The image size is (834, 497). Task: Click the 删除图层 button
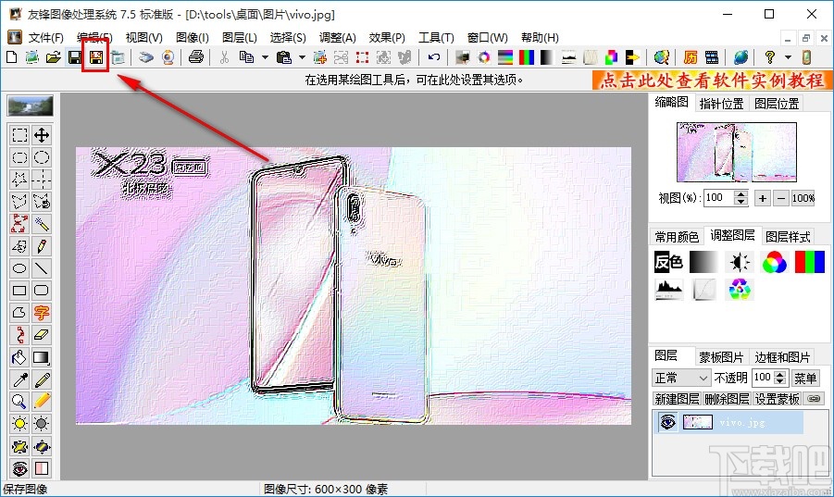click(727, 399)
